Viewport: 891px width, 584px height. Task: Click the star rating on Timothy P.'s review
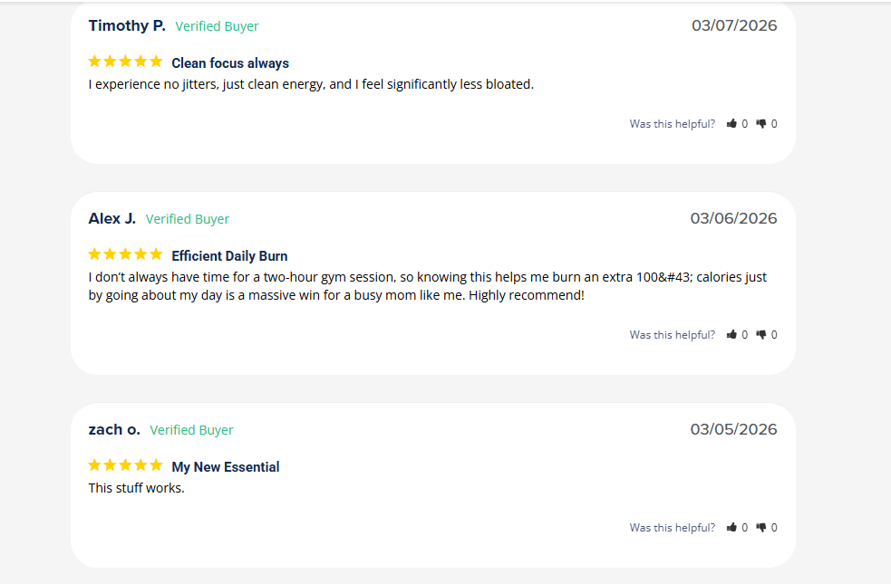tap(126, 62)
